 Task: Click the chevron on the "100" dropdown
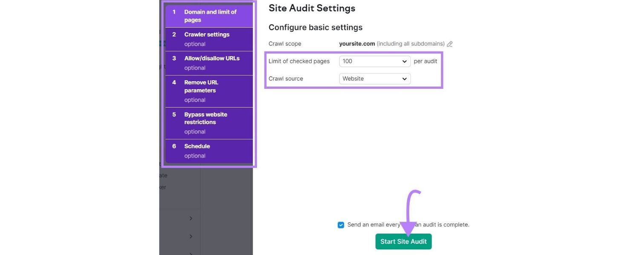404,61
